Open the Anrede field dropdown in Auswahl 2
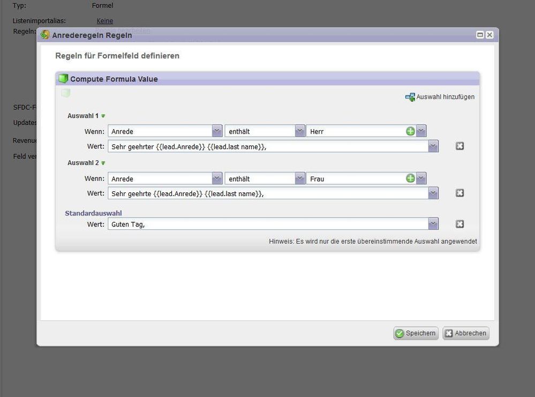The width and height of the screenshot is (535, 397). [x=217, y=178]
